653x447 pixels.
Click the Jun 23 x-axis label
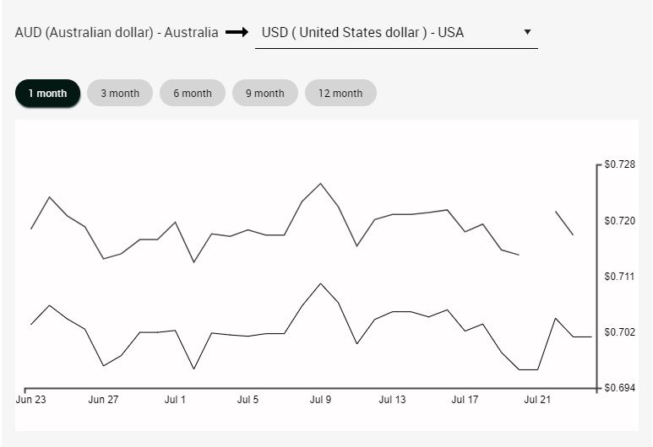[30, 400]
